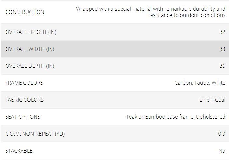Click the SEAT OPTIONS label
The height and width of the screenshot is (161, 230).
(x=23, y=117)
